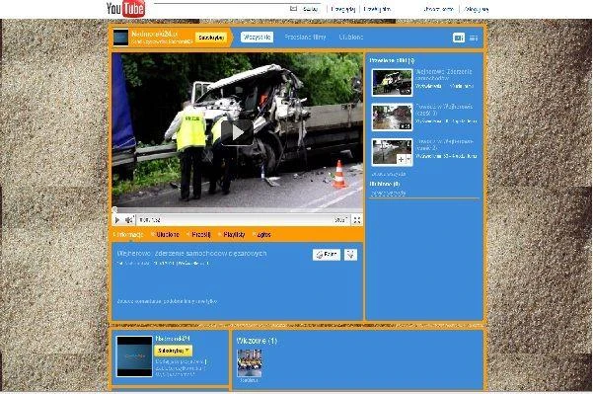Image resolution: width=593 pixels, height=394 pixels.
Task: Open the Prześlij film upload link
Action: coord(377,9)
